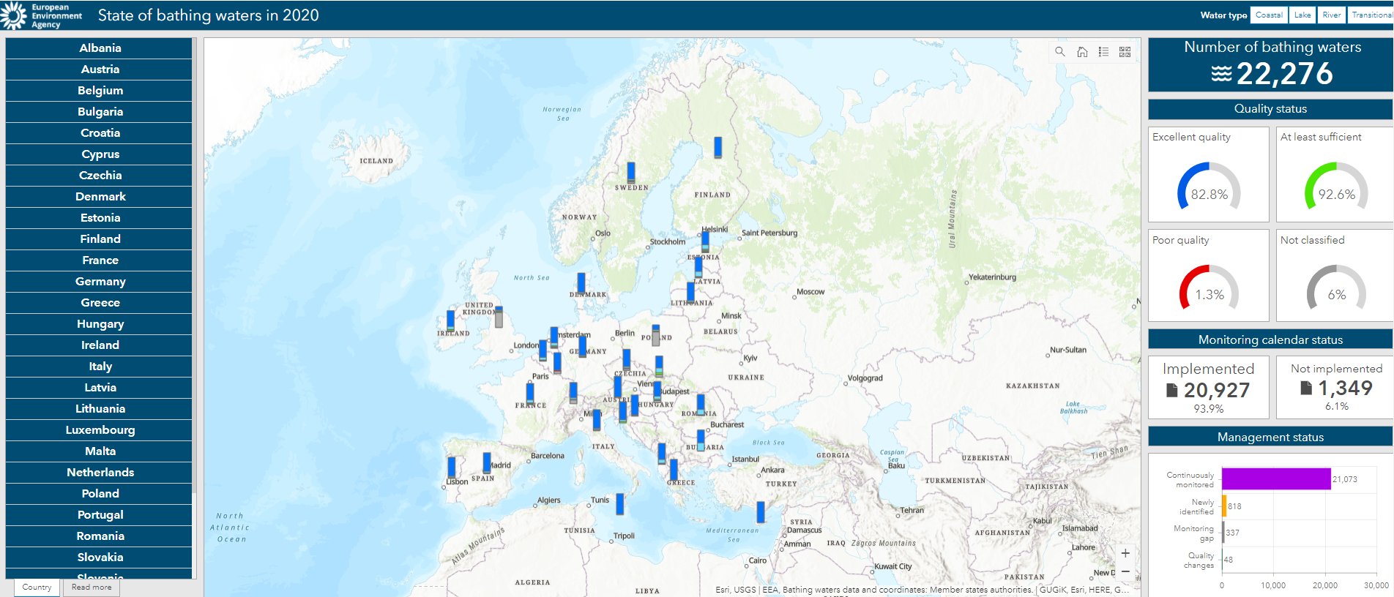The image size is (1394, 597).
Task: Open the basemap gallery
Action: tap(1125, 51)
